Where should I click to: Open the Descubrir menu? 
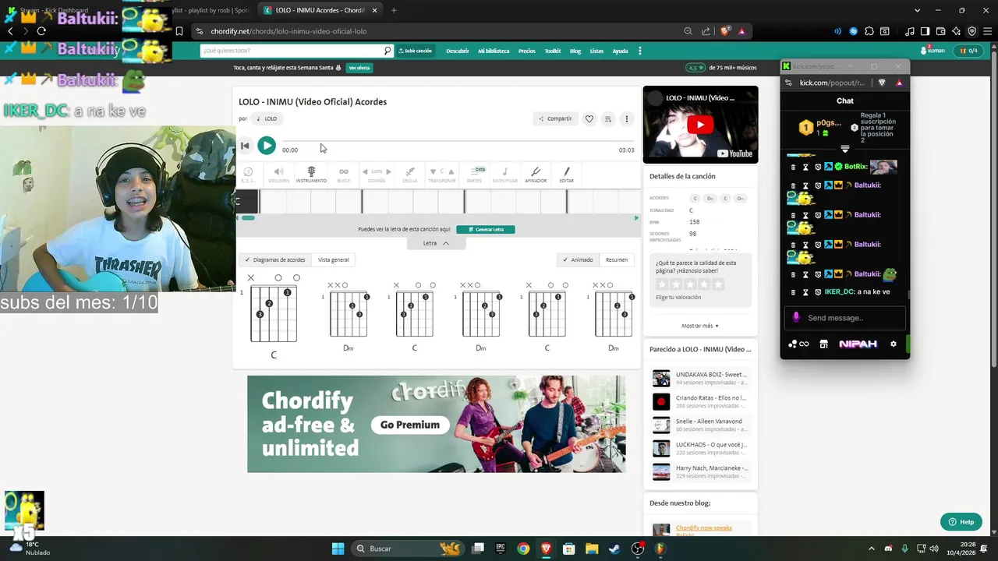pyautogui.click(x=457, y=51)
